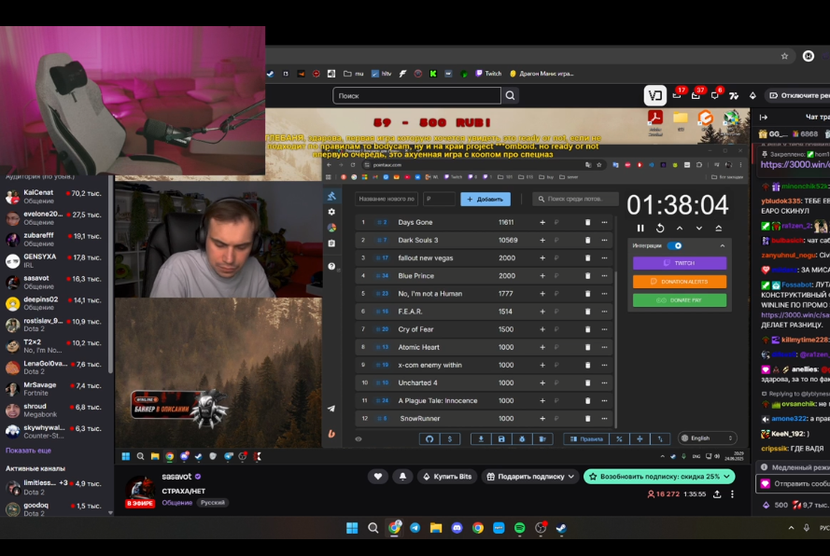Click the purple TWITCH integration button
This screenshot has width=830, height=556.
pos(680,263)
